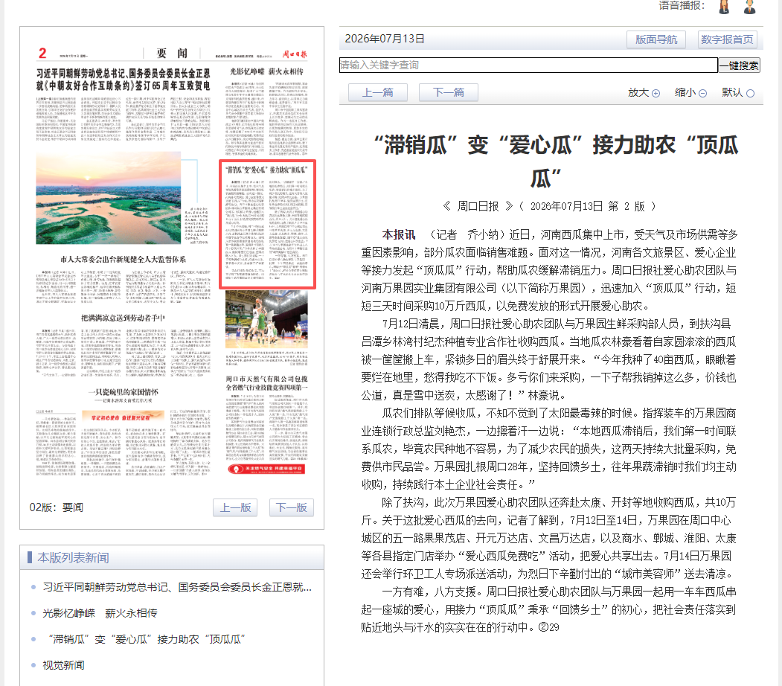Go to previous page with 上一版
Image resolution: width=782 pixels, height=686 pixels.
(235, 507)
